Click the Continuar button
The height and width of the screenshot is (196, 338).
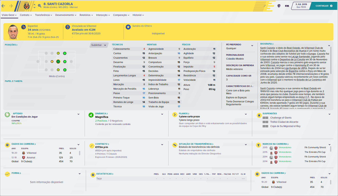pos(323,6)
